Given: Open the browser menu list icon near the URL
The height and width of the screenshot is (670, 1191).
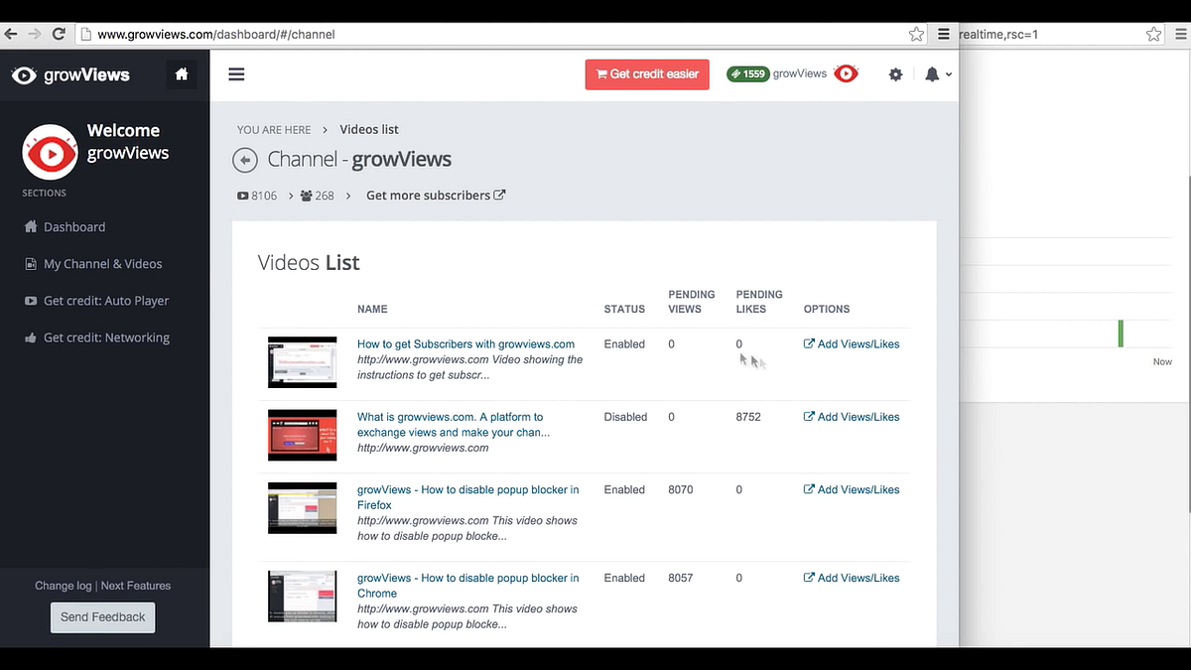Looking at the screenshot, I should point(942,33).
